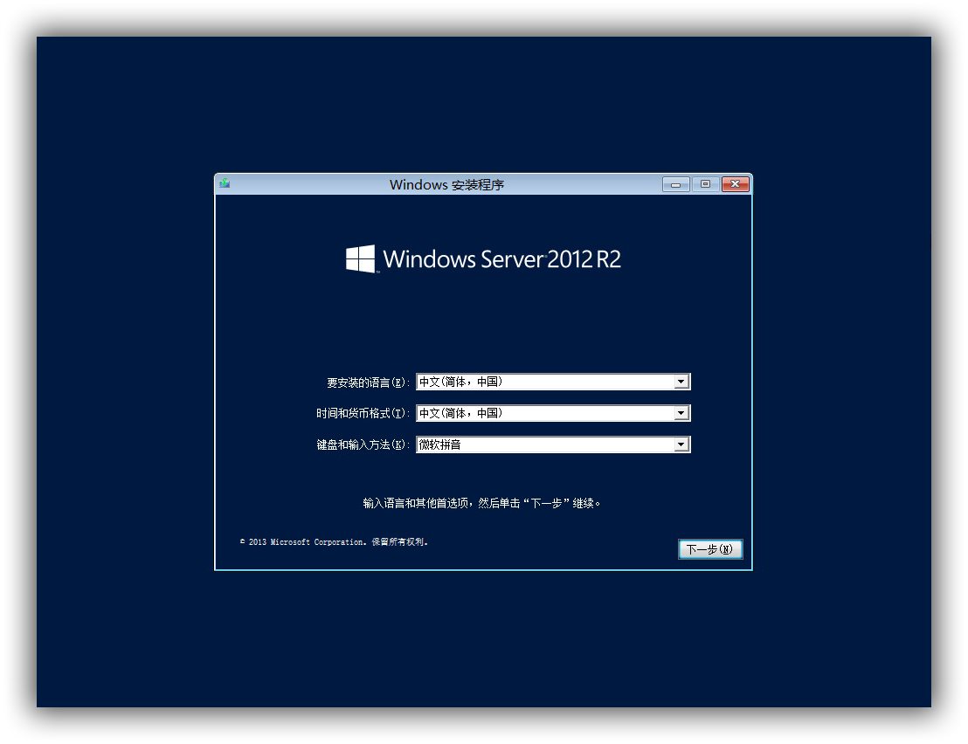This screenshot has height=744, width=968.
Task: Click the 输入语言和其他首选项 instruction text
Action: (x=481, y=503)
